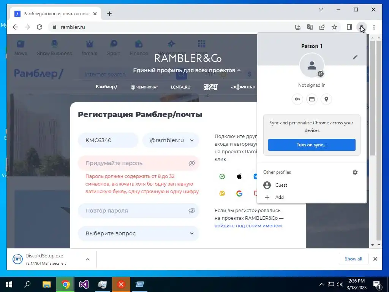Open Секрет Фирмы project link

click(x=210, y=87)
